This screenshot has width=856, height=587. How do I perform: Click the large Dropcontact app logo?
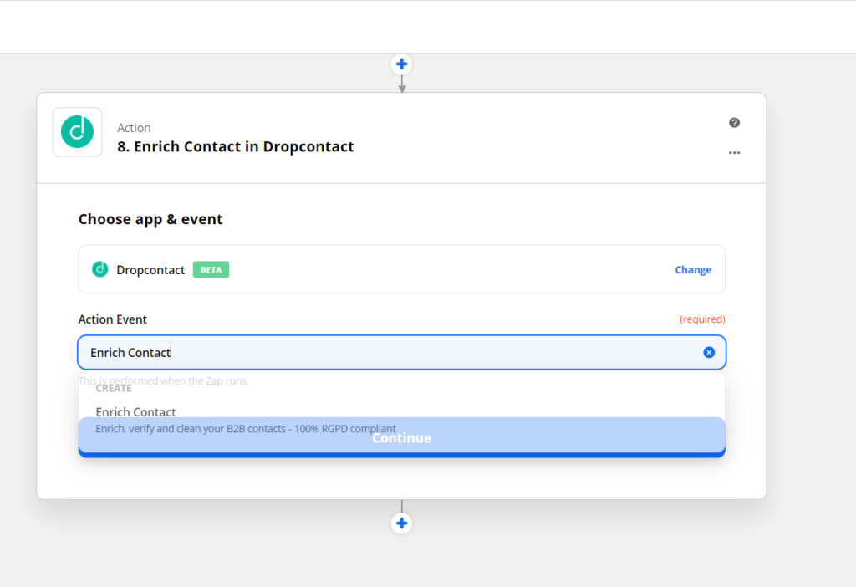tap(77, 132)
